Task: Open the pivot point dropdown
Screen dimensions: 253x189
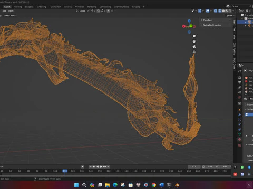Action: tap(93, 11)
